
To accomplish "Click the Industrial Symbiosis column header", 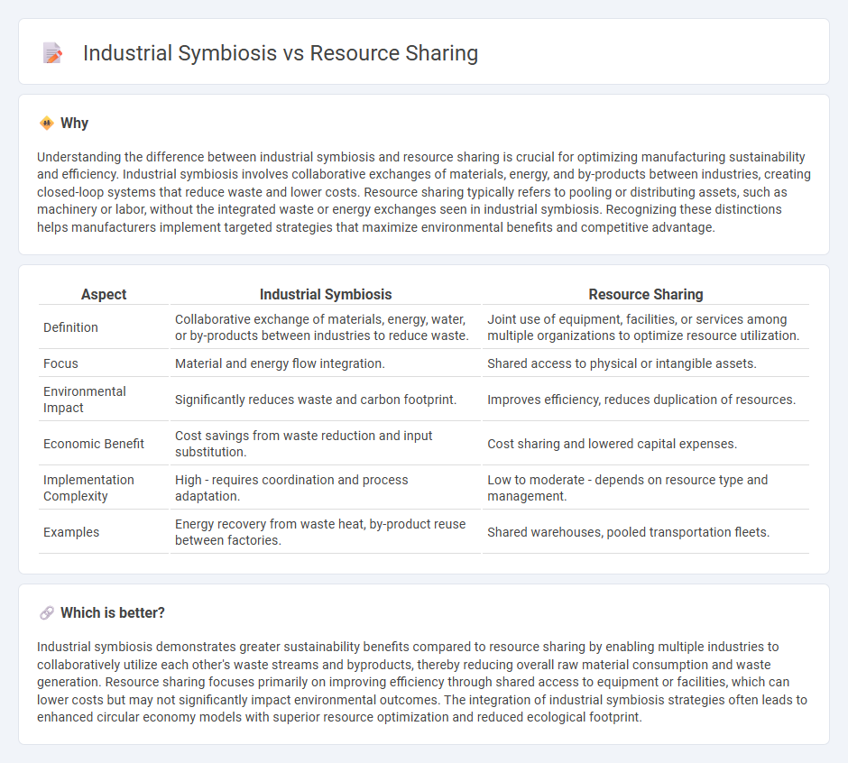I will (326, 294).
